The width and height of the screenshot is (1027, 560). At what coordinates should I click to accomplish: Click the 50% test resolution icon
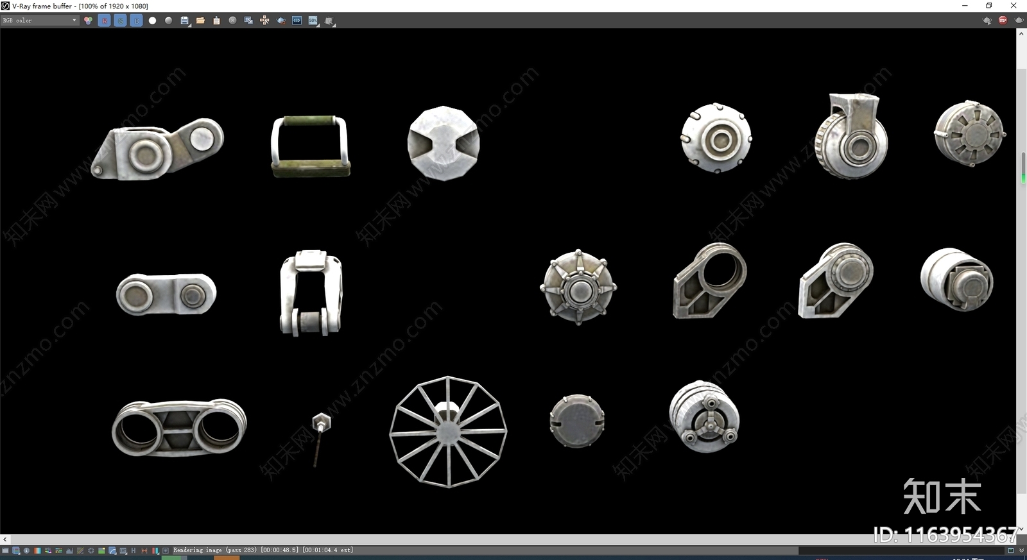pos(313,21)
